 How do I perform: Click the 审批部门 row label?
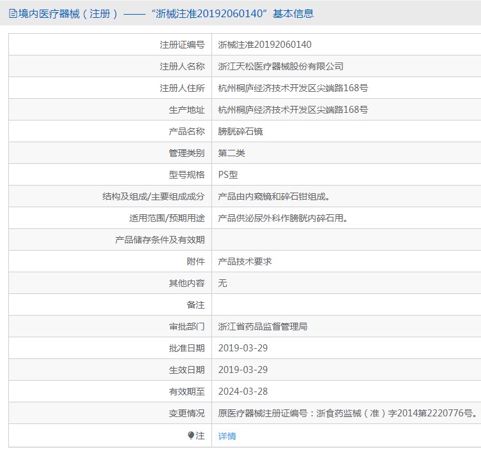tap(187, 326)
